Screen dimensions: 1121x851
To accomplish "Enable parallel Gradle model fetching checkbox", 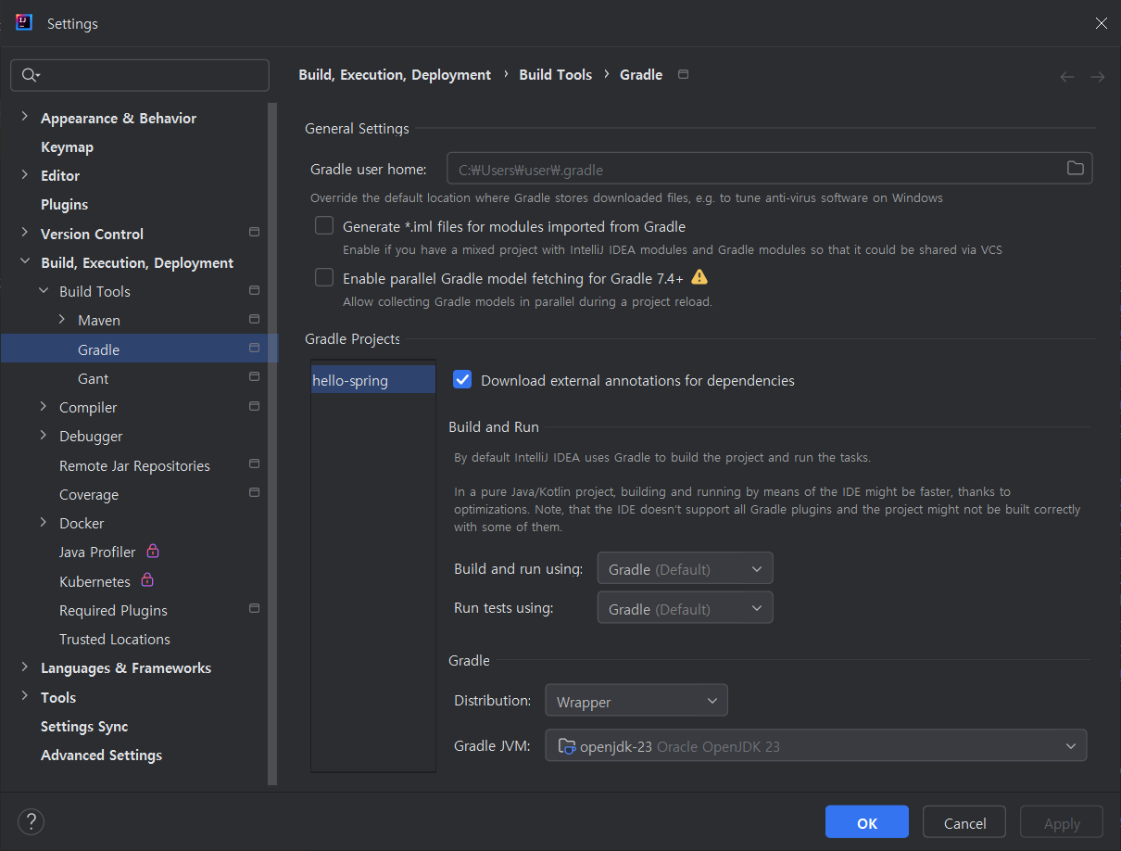I will point(324,277).
